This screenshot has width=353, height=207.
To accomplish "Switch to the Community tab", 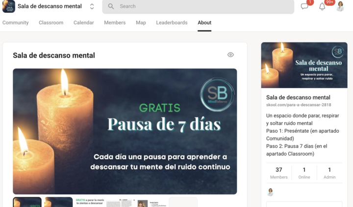I will [x=16, y=23].
